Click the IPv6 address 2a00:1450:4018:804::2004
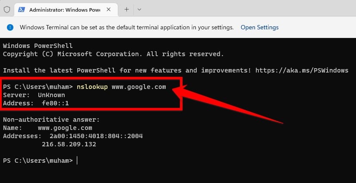Image resolution: width=356 pixels, height=183 pixels. (x=96, y=136)
